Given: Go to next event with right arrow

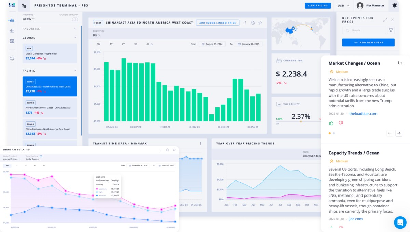Looking at the screenshot, I should (x=399, y=133).
